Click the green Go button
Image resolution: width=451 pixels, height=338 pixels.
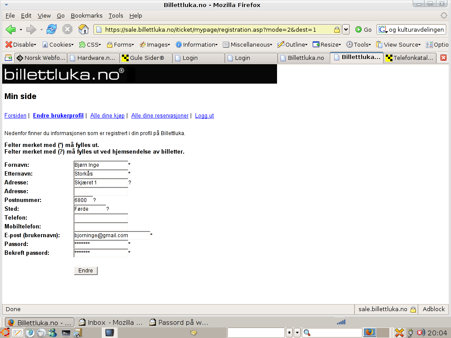(x=363, y=29)
